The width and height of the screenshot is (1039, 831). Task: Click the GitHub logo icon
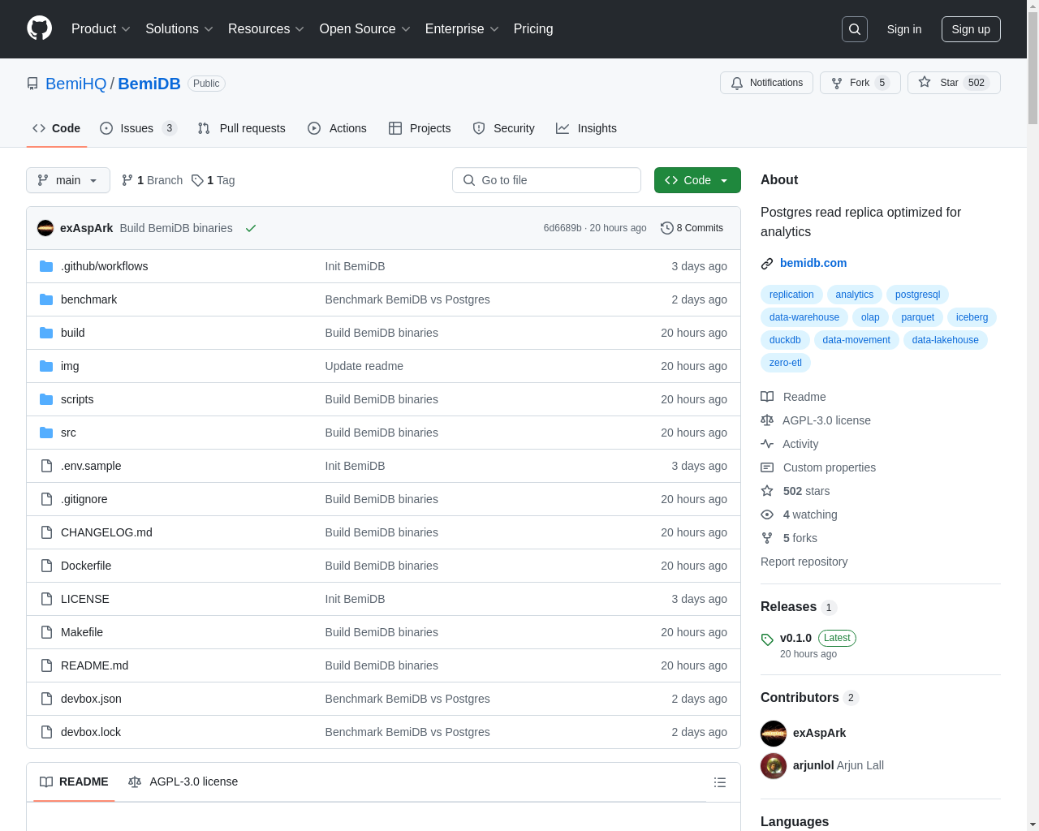[x=39, y=28]
